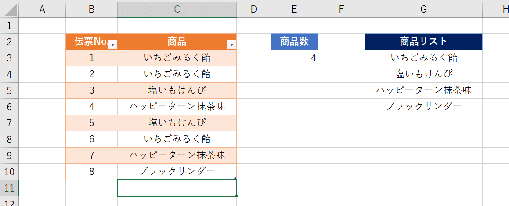Image resolution: width=509 pixels, height=206 pixels.
Task: Select ハッピーターン抹茶味 in row 6
Action: [177, 107]
